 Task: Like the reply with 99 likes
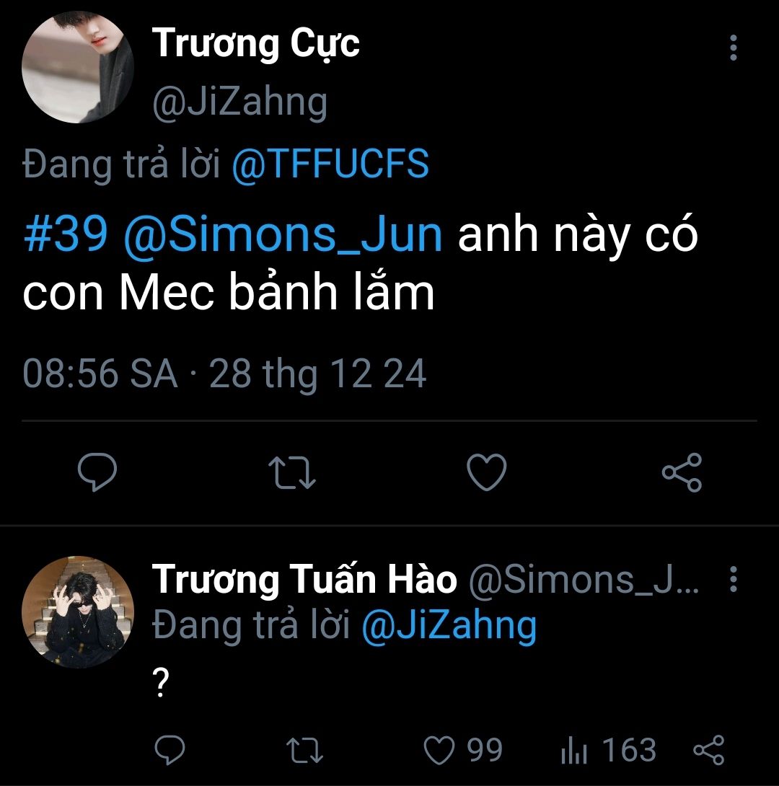[x=439, y=751]
